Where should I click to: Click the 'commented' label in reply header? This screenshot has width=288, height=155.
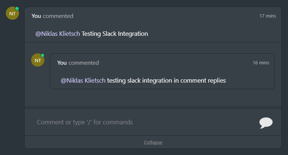click(x=84, y=63)
